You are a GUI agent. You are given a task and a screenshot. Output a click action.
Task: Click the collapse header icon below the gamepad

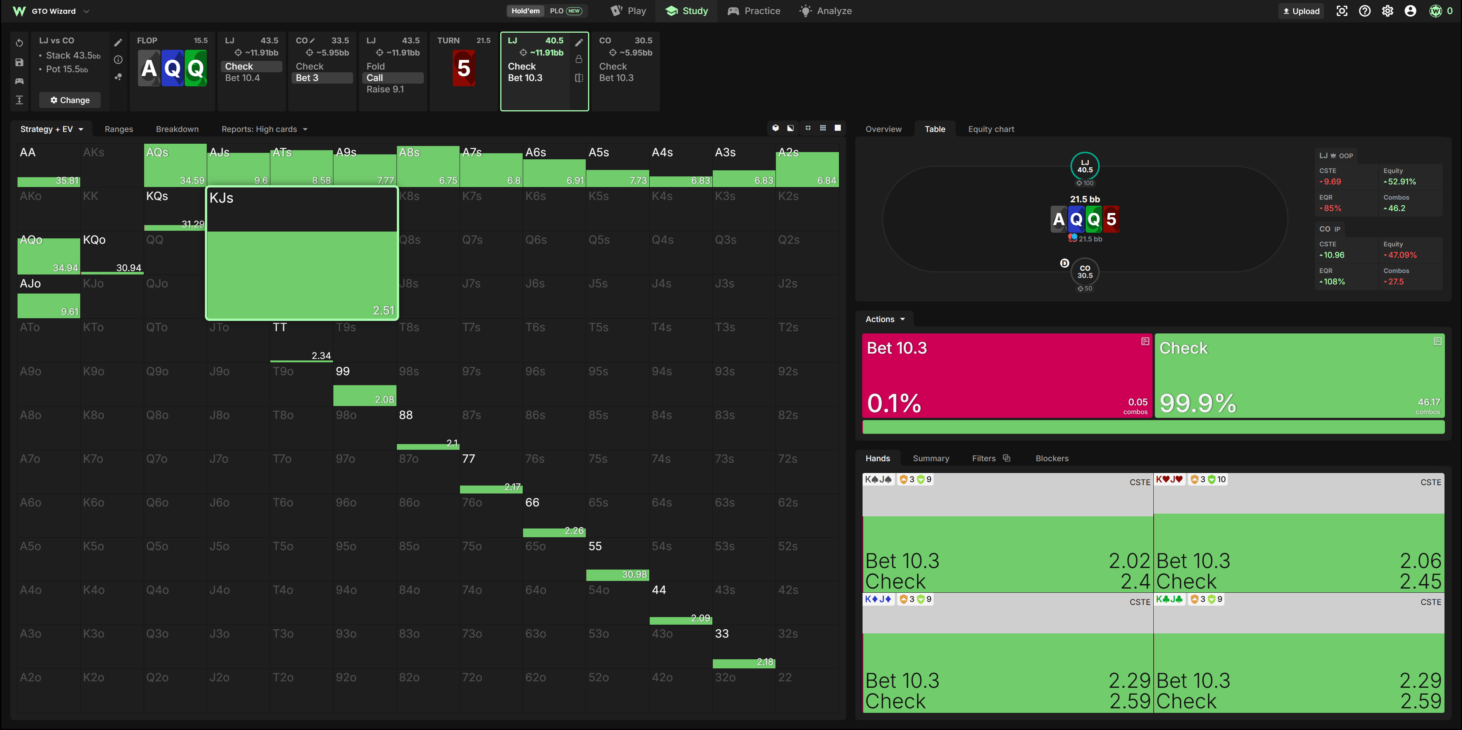click(19, 100)
